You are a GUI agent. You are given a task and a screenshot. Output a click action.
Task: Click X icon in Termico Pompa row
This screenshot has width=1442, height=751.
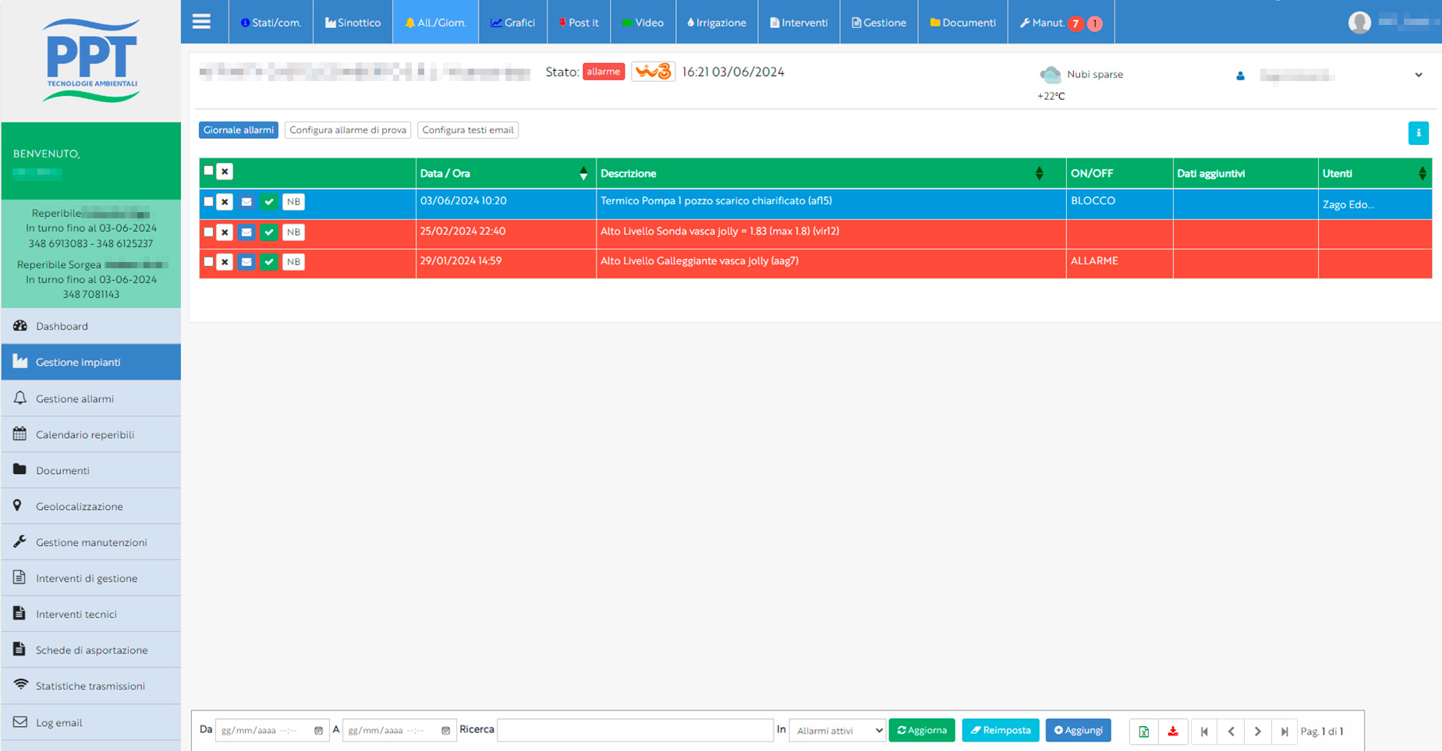pyautogui.click(x=225, y=202)
